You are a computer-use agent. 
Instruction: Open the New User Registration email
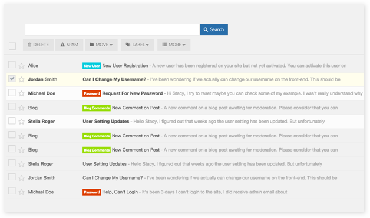coord(125,66)
